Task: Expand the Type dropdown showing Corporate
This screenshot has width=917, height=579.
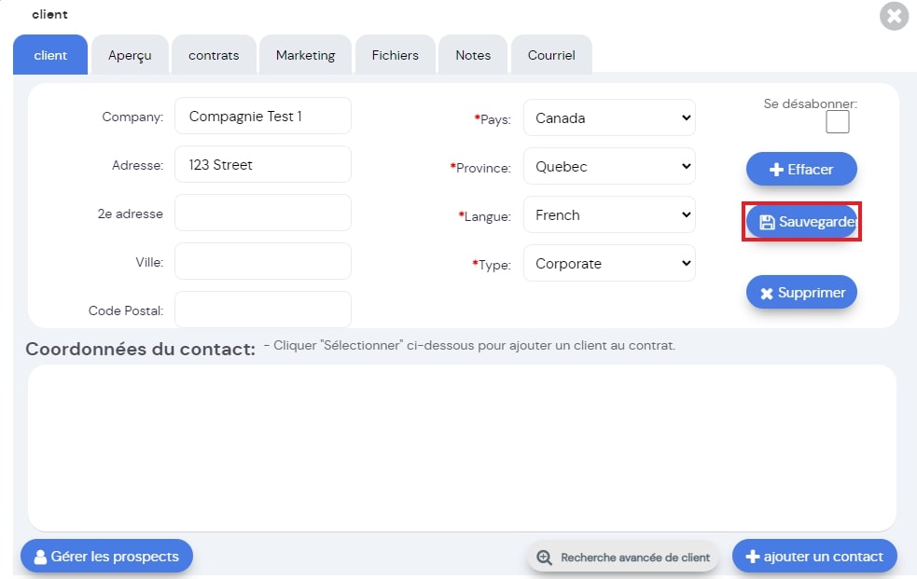Action: [609, 264]
